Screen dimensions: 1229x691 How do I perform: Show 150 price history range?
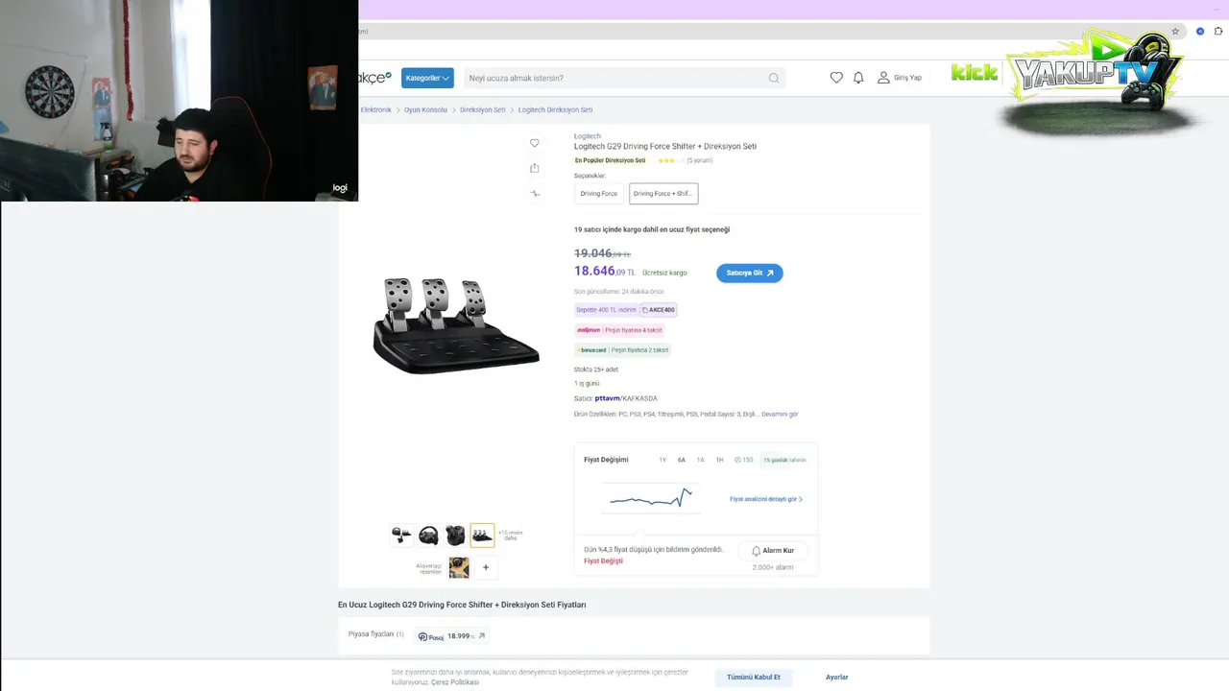(744, 460)
